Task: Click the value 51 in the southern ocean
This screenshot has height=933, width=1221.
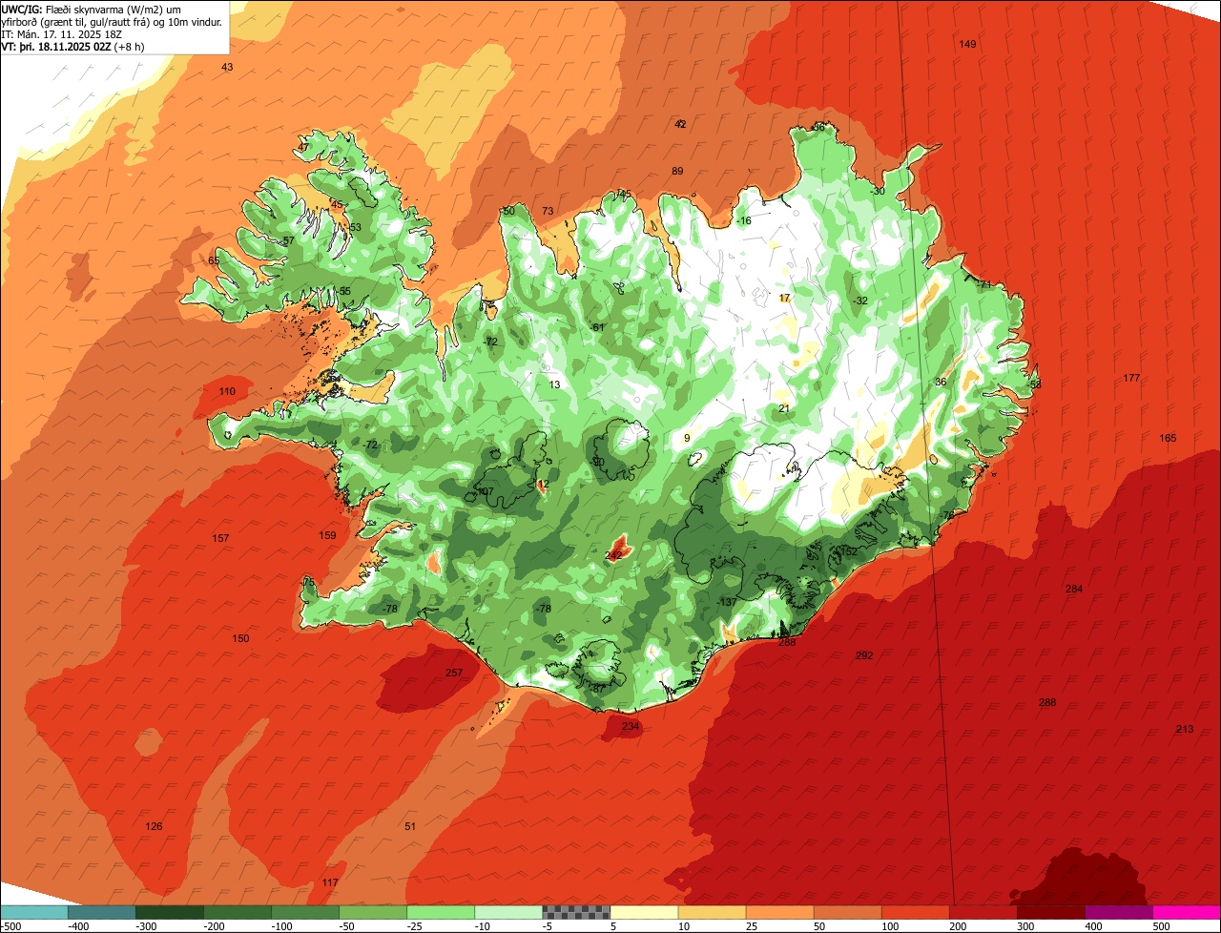Action: click(x=410, y=826)
